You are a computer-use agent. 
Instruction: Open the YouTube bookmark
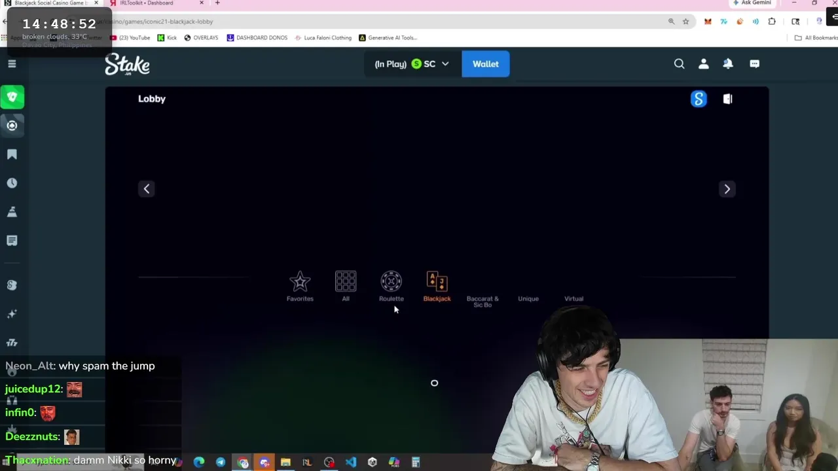130,38
